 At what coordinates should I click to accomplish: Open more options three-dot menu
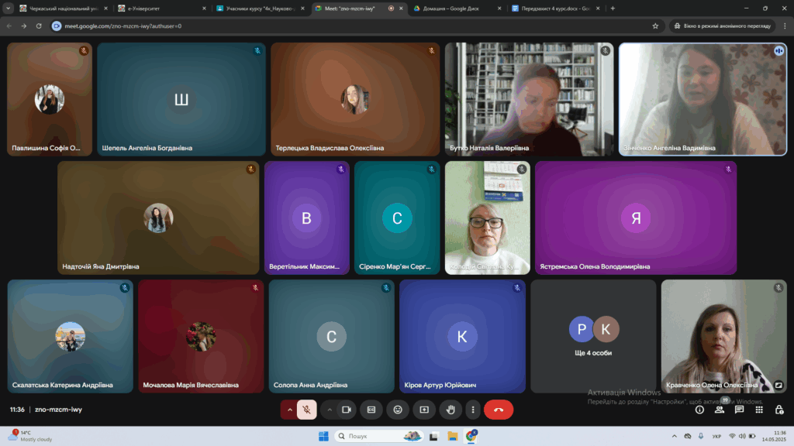[472, 409]
